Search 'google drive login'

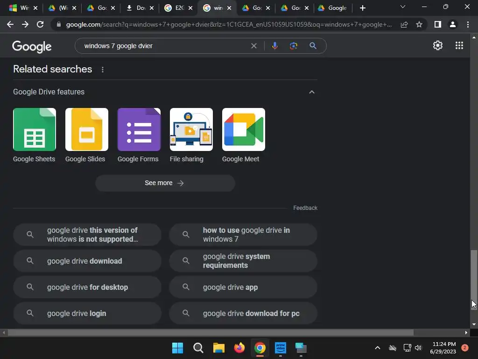pos(87,314)
